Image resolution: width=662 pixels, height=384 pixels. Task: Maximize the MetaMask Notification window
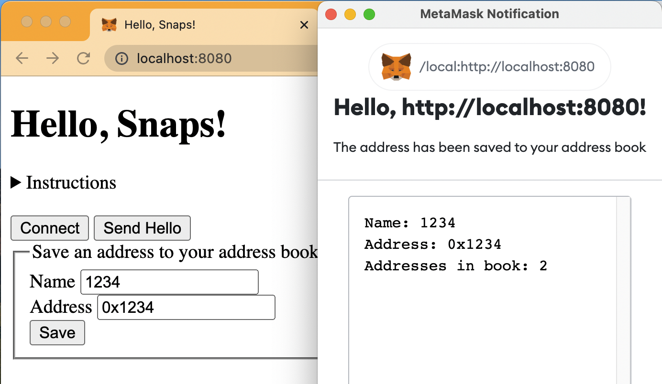coord(369,14)
